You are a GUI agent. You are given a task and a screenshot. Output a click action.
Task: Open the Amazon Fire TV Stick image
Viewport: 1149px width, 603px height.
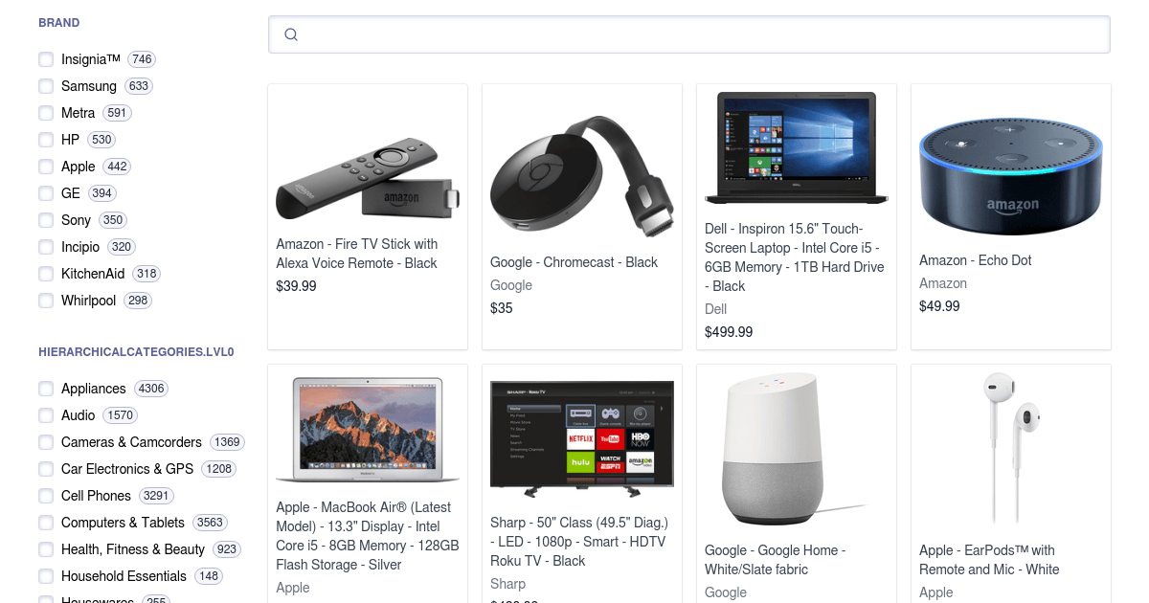click(368, 179)
